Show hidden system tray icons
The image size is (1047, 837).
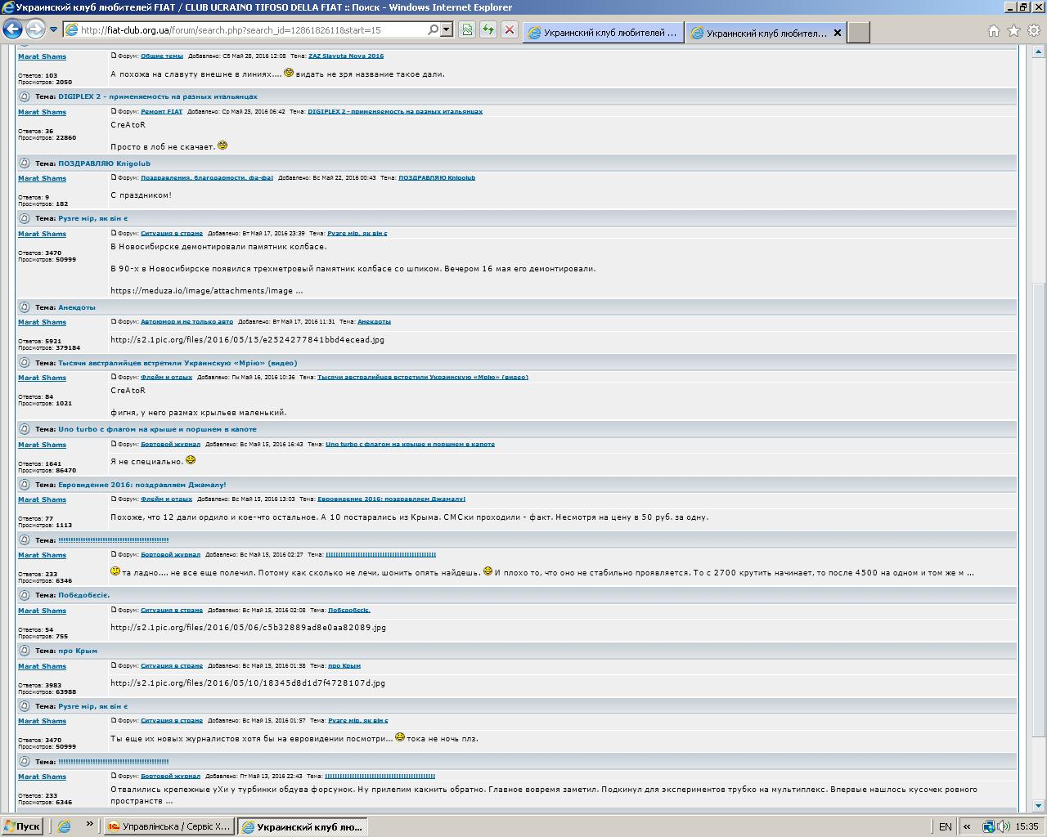(966, 826)
